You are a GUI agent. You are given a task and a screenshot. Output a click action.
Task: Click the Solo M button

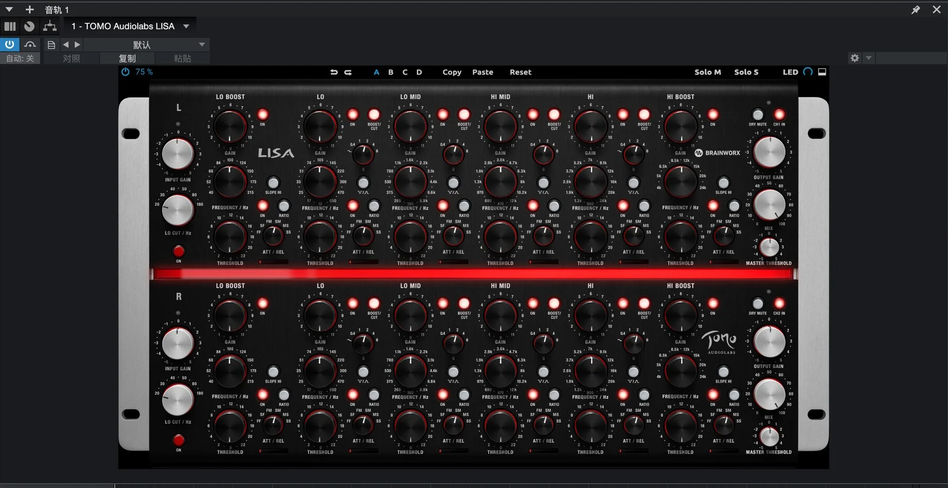coord(707,72)
